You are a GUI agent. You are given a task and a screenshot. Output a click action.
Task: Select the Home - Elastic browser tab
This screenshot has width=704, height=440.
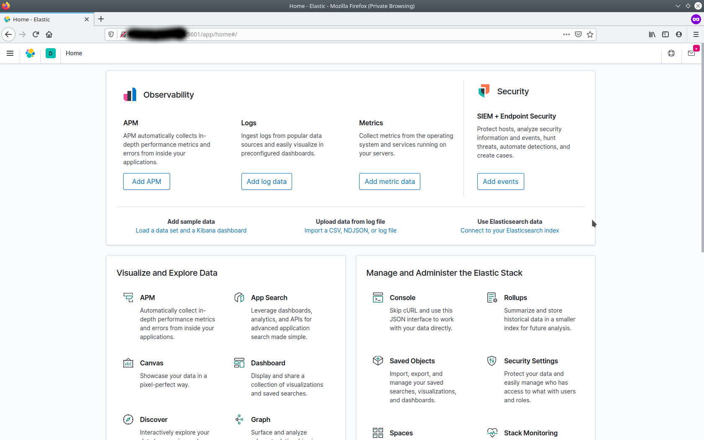47,19
